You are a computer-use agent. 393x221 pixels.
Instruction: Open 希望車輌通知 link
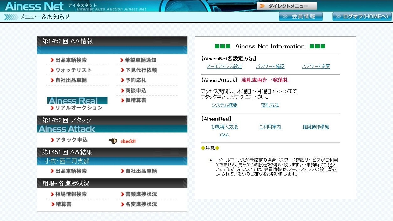coord(138,60)
